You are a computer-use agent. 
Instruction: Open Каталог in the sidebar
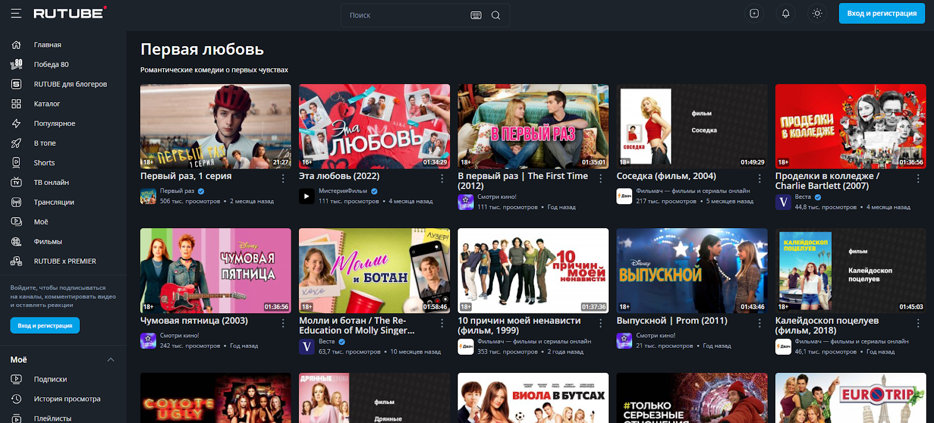pyautogui.click(x=47, y=104)
